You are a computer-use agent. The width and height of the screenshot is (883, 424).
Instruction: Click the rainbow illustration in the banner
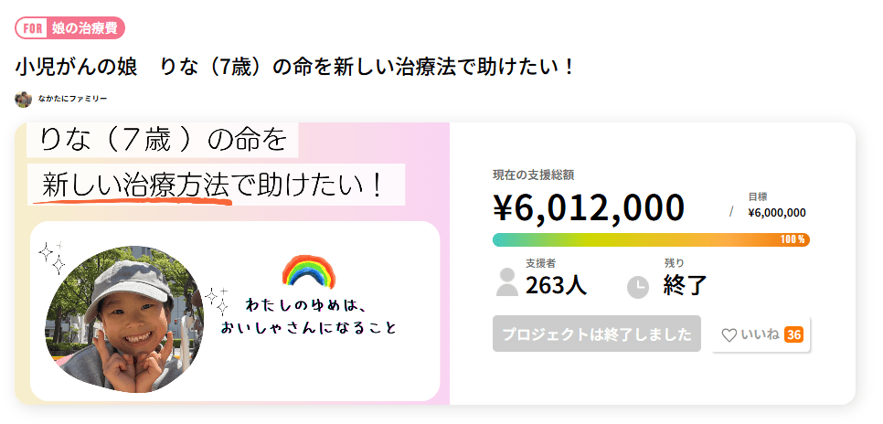(x=310, y=271)
